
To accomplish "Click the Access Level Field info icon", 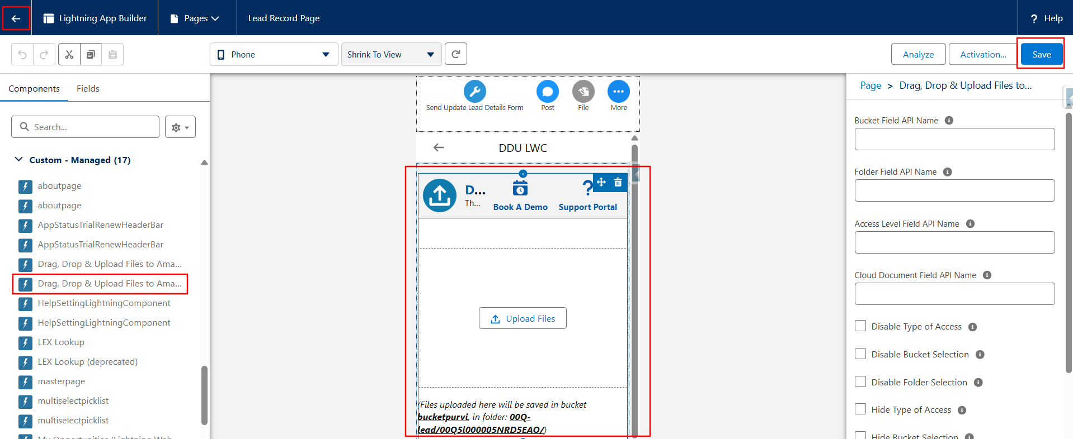I will click(971, 224).
